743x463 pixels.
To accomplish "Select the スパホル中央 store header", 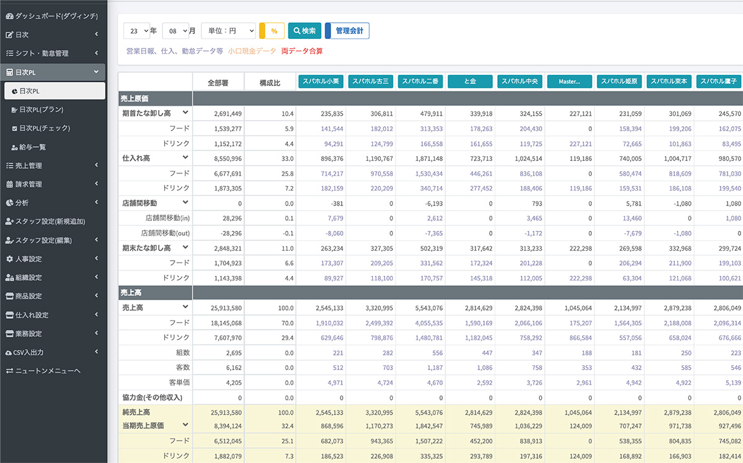I will pos(520,81).
